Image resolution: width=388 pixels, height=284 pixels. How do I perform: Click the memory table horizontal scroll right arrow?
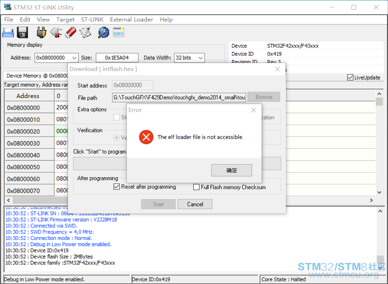point(371,200)
